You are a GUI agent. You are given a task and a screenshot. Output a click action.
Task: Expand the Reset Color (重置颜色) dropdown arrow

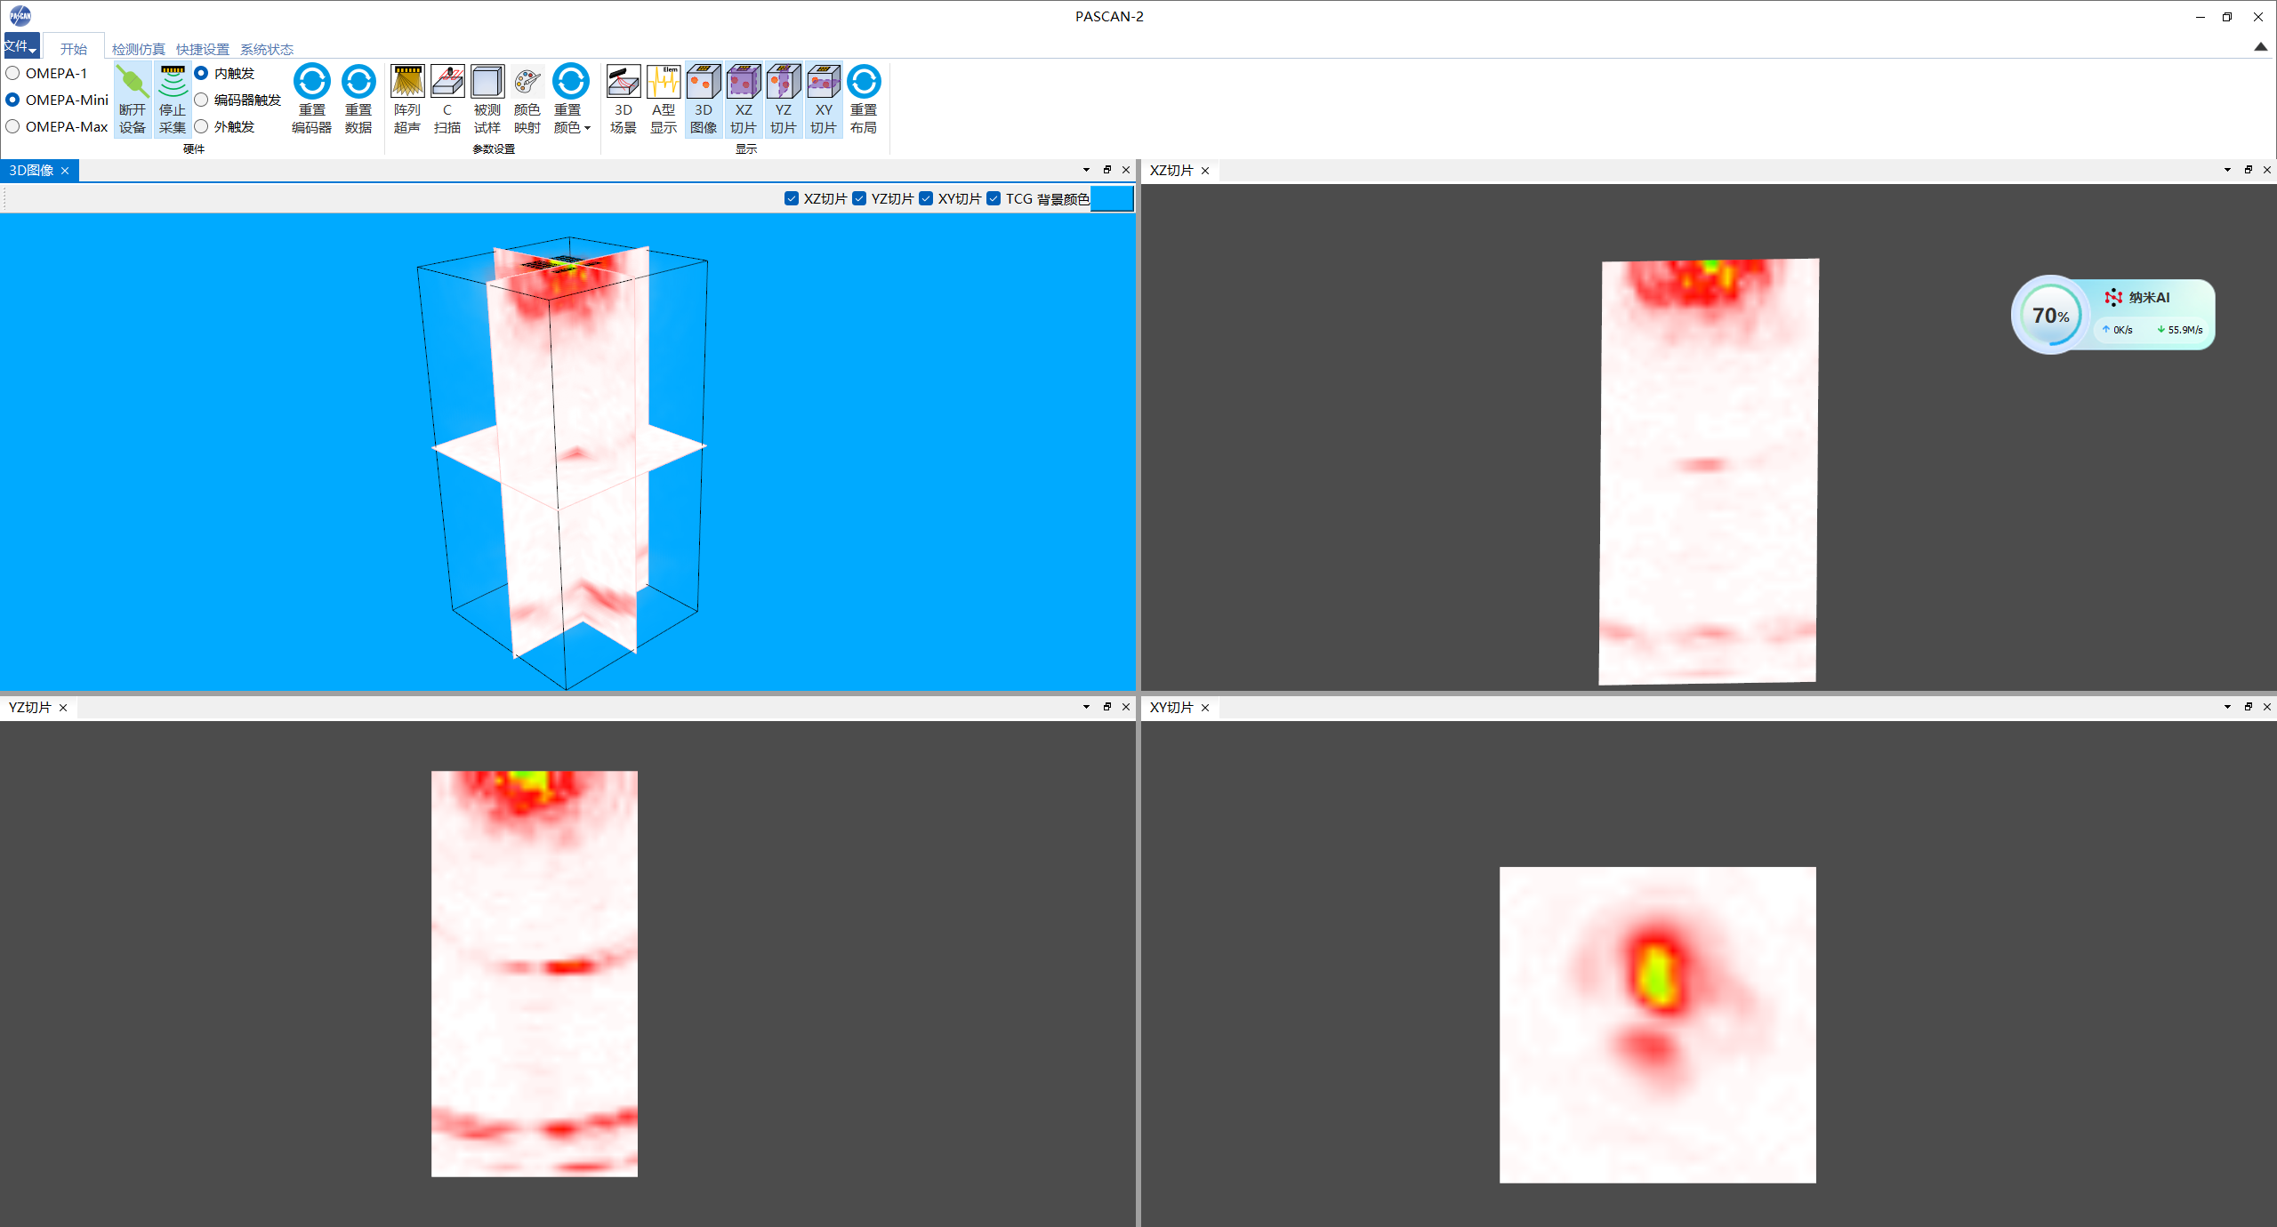[587, 128]
